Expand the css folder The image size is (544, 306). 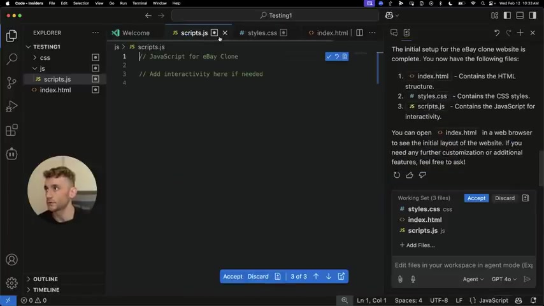tap(45, 57)
